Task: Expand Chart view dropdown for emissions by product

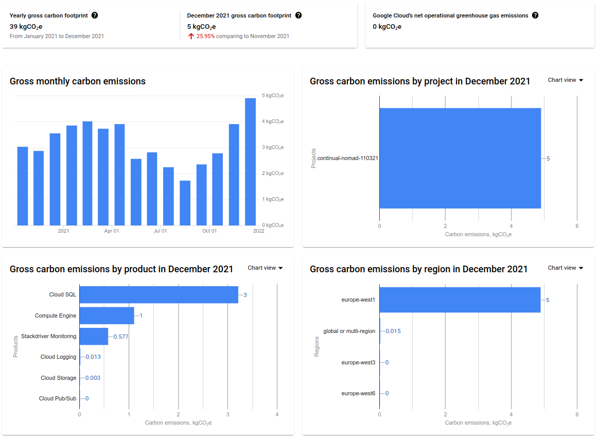Action: click(265, 268)
